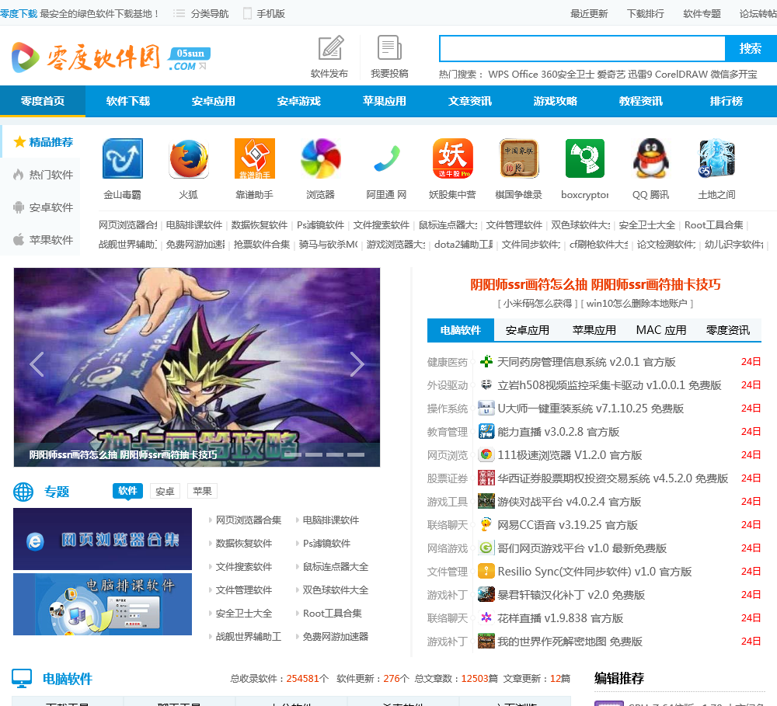This screenshot has width=777, height=706.
Task: Click the U大师一键重装系统 icon
Action: click(486, 409)
